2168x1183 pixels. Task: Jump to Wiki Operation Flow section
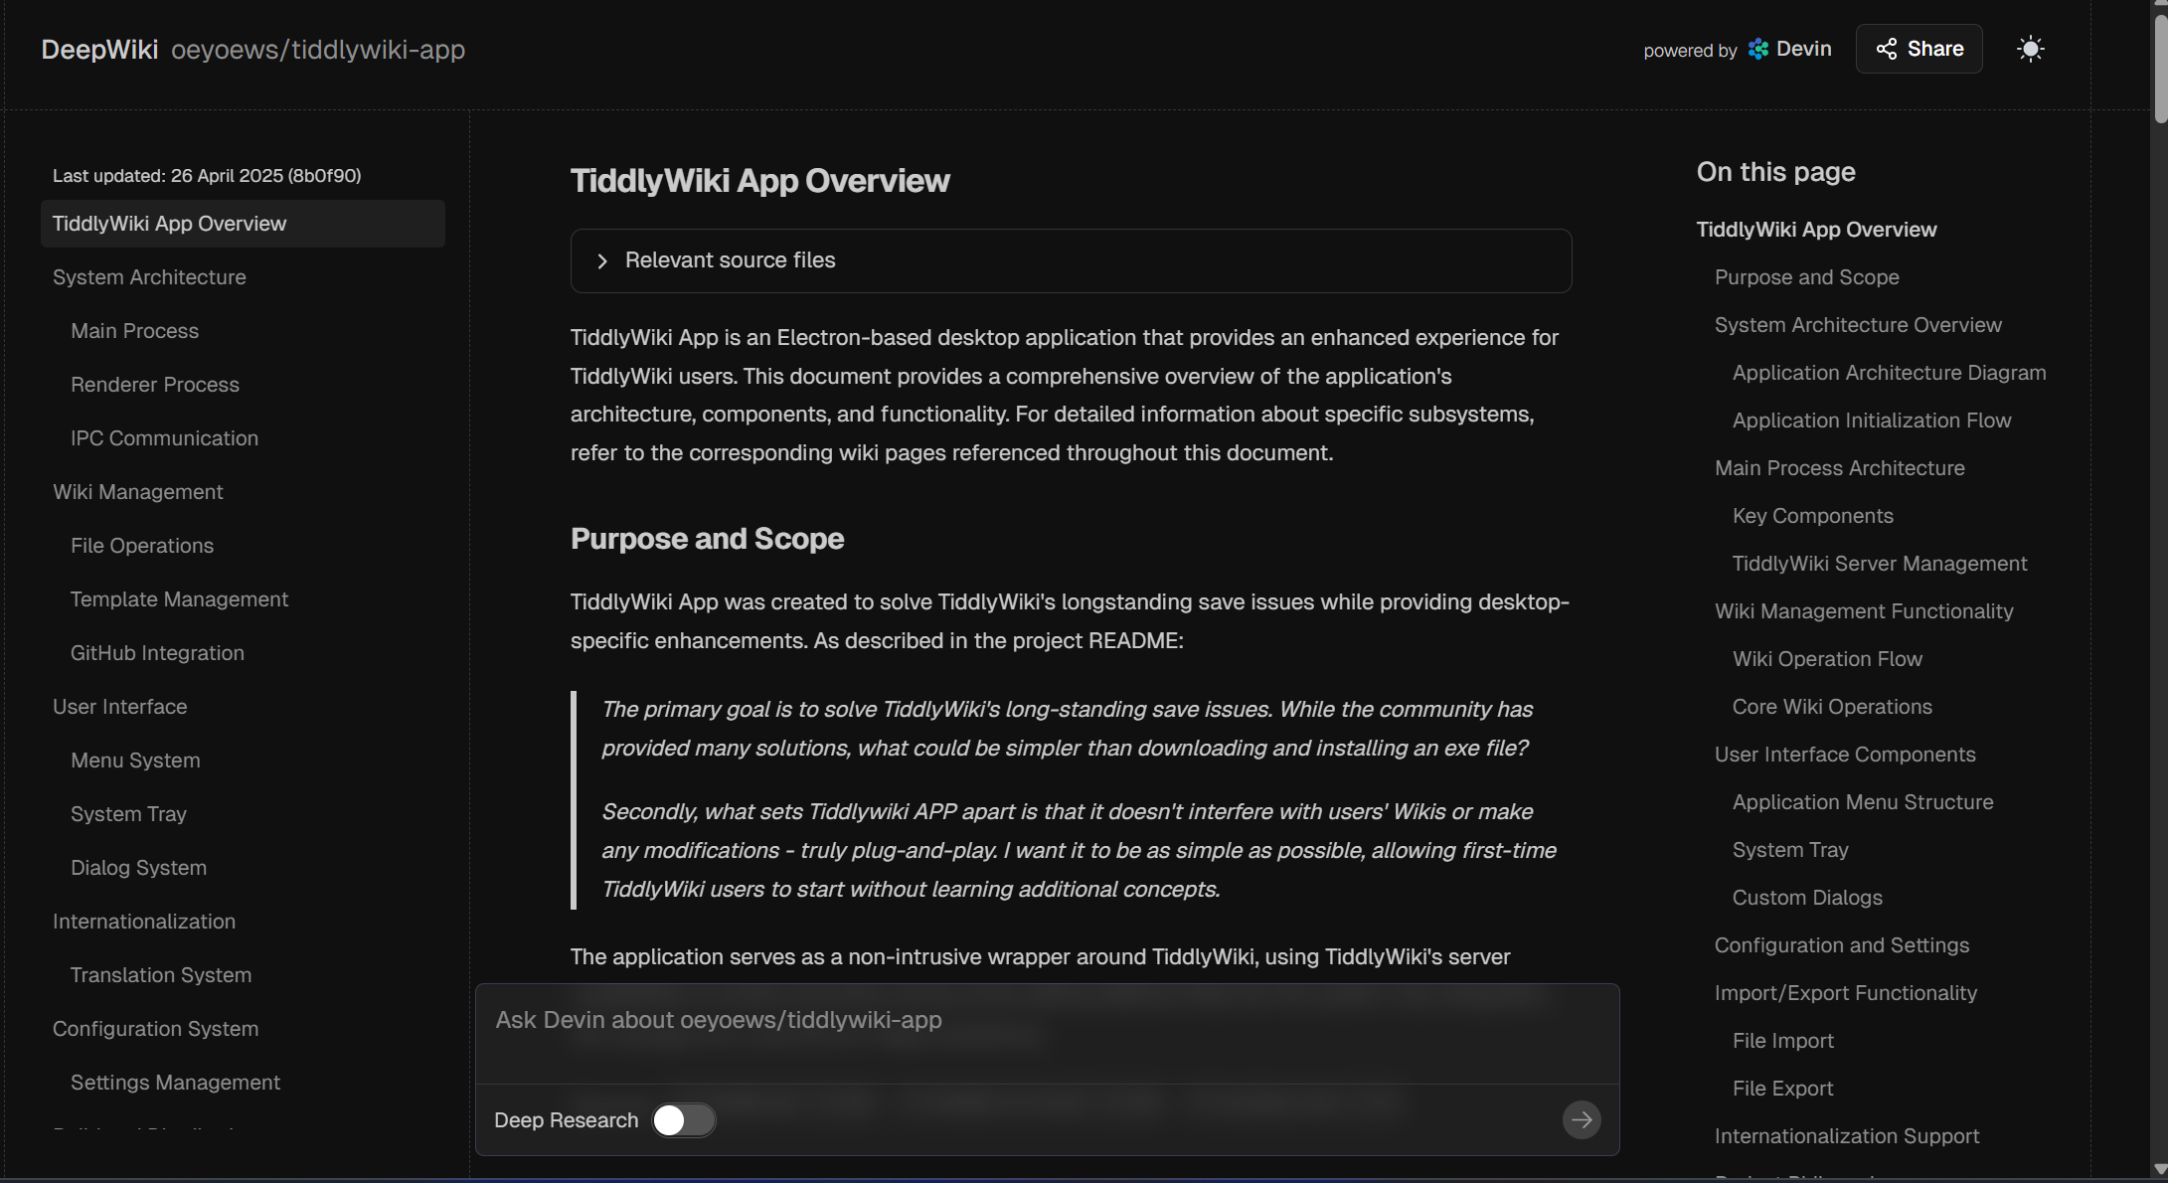[1827, 659]
